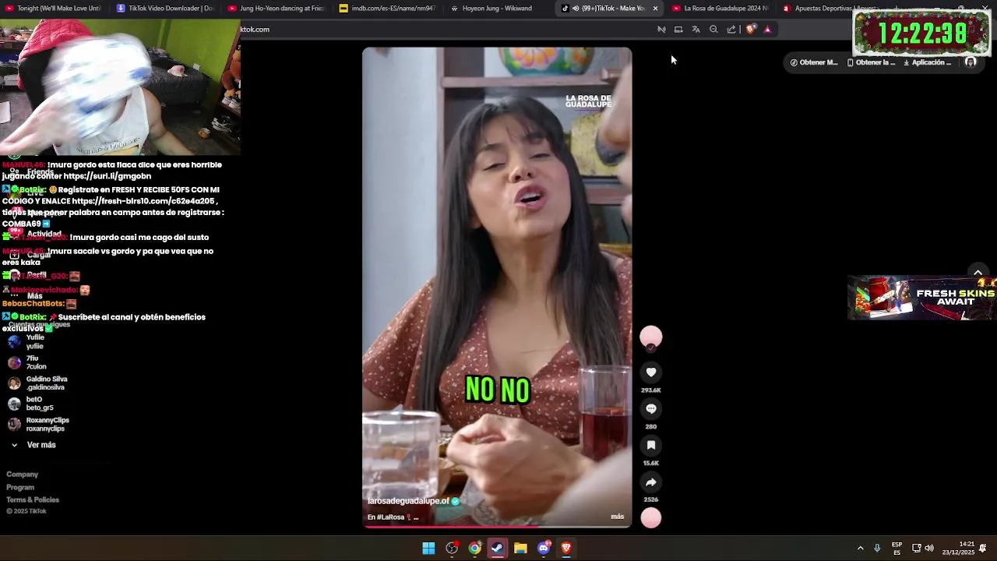
Task: Click the install app icon in address bar
Action: click(678, 30)
